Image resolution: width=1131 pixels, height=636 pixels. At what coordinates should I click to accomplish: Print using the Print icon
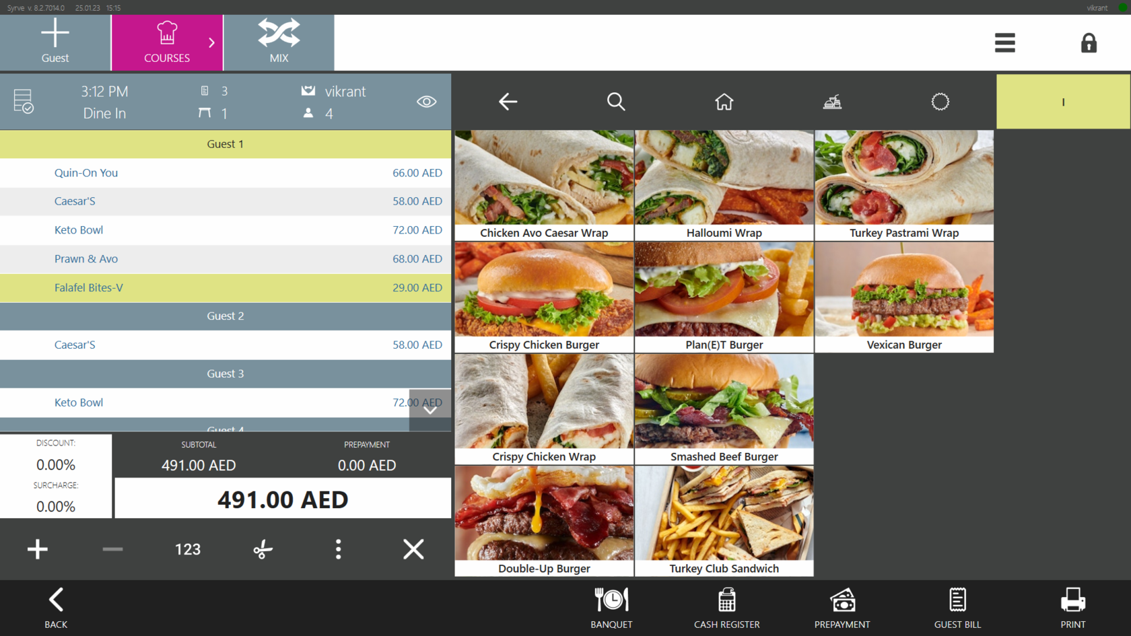(1072, 607)
